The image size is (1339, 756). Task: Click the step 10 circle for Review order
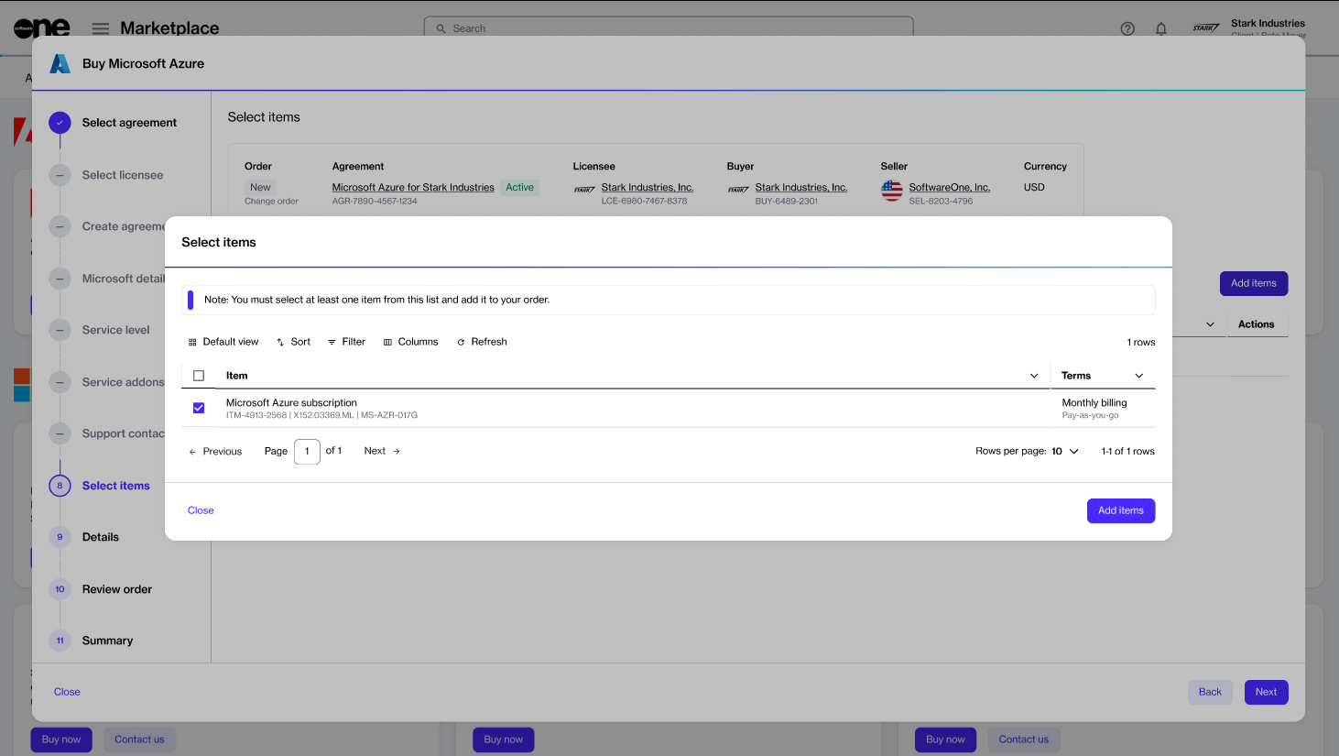(60, 589)
